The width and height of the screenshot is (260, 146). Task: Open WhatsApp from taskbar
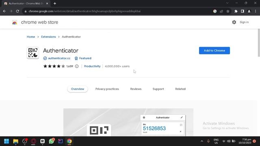52,141
